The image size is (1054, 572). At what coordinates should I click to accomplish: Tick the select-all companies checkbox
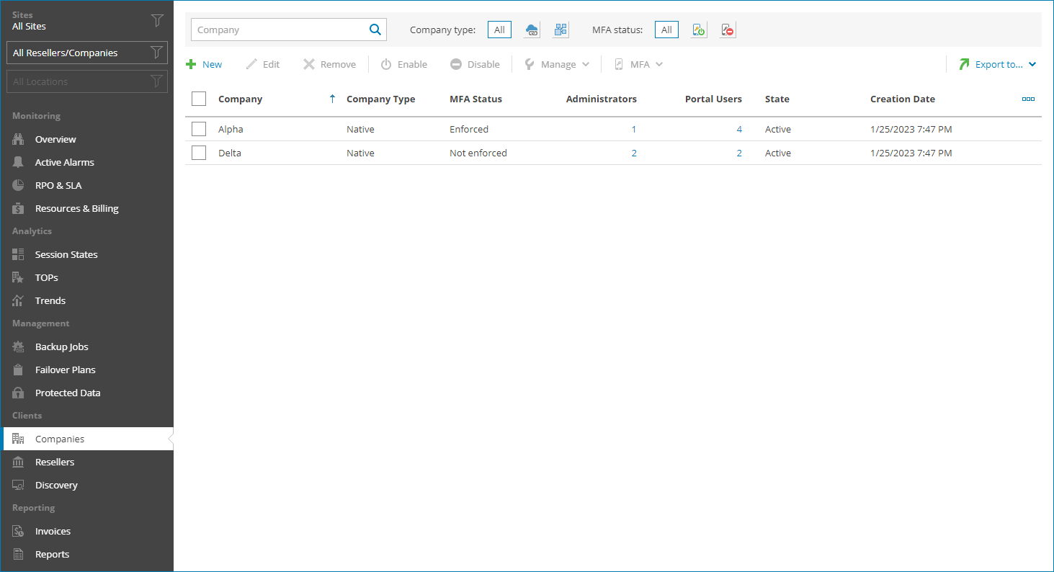coord(199,99)
